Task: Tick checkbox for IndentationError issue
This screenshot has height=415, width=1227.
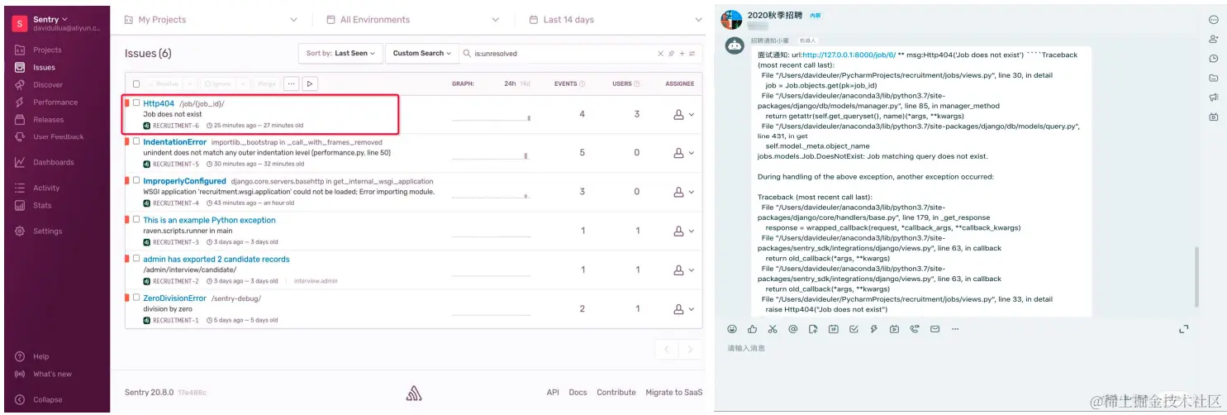Action: click(x=137, y=142)
